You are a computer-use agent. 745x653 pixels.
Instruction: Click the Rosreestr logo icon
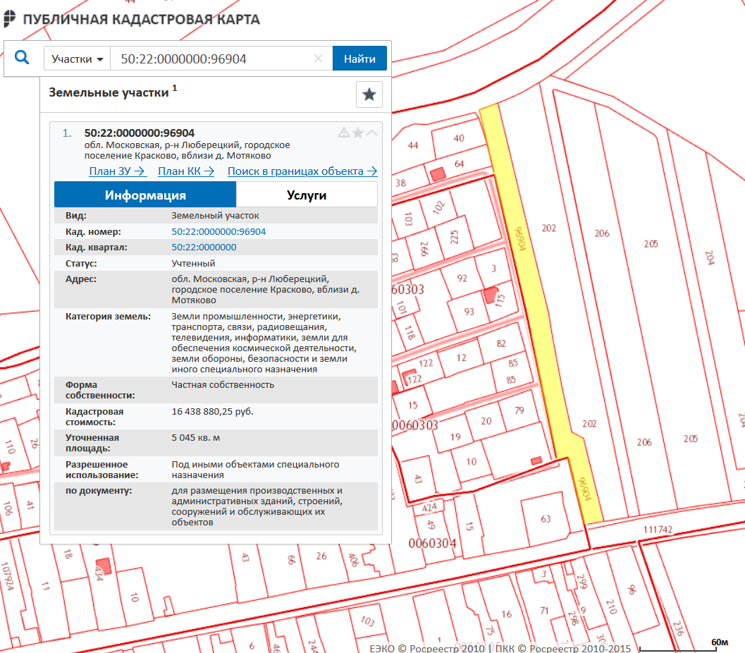click(9, 19)
